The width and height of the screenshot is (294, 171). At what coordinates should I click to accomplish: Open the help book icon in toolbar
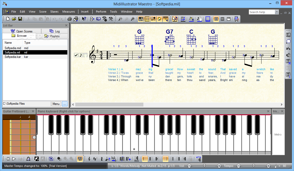tap(98, 19)
